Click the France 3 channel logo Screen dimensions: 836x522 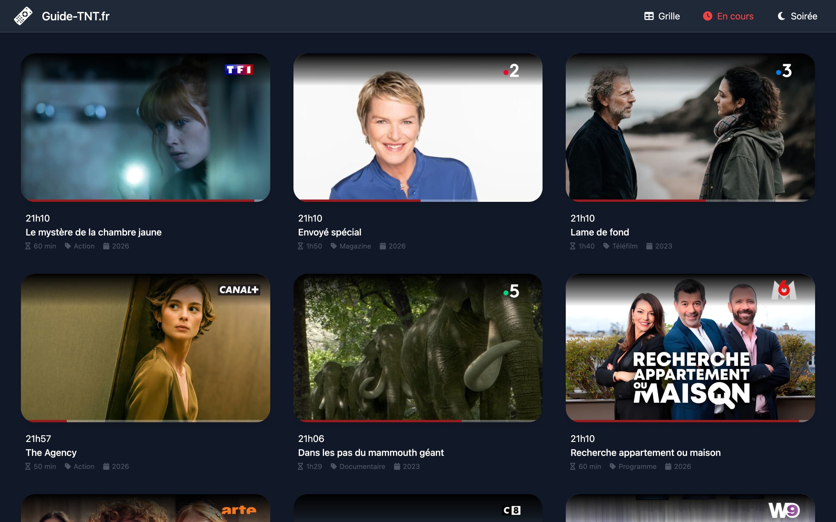point(784,71)
